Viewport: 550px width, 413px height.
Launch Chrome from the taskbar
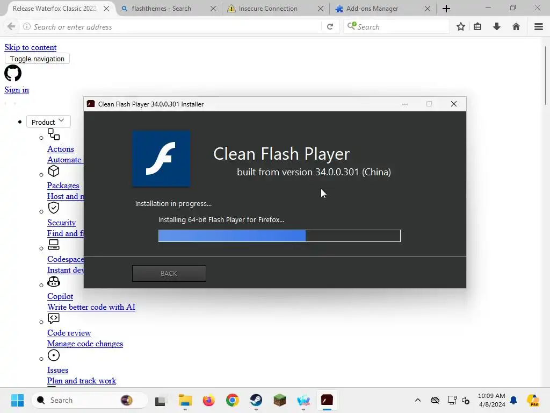tap(232, 400)
